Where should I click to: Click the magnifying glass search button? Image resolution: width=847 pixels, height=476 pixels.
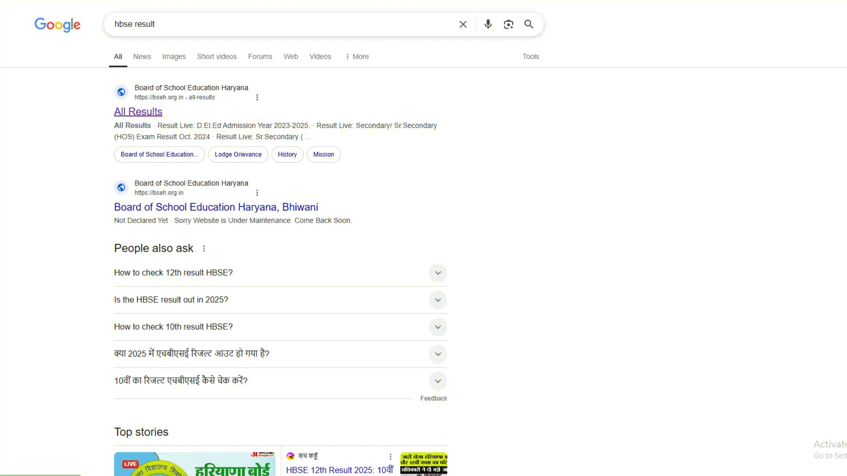click(x=528, y=24)
